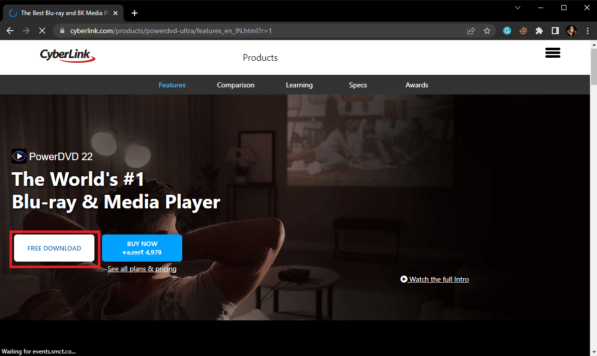The height and width of the screenshot is (356, 597).
Task: Open the hamburger site menu
Action: point(552,53)
